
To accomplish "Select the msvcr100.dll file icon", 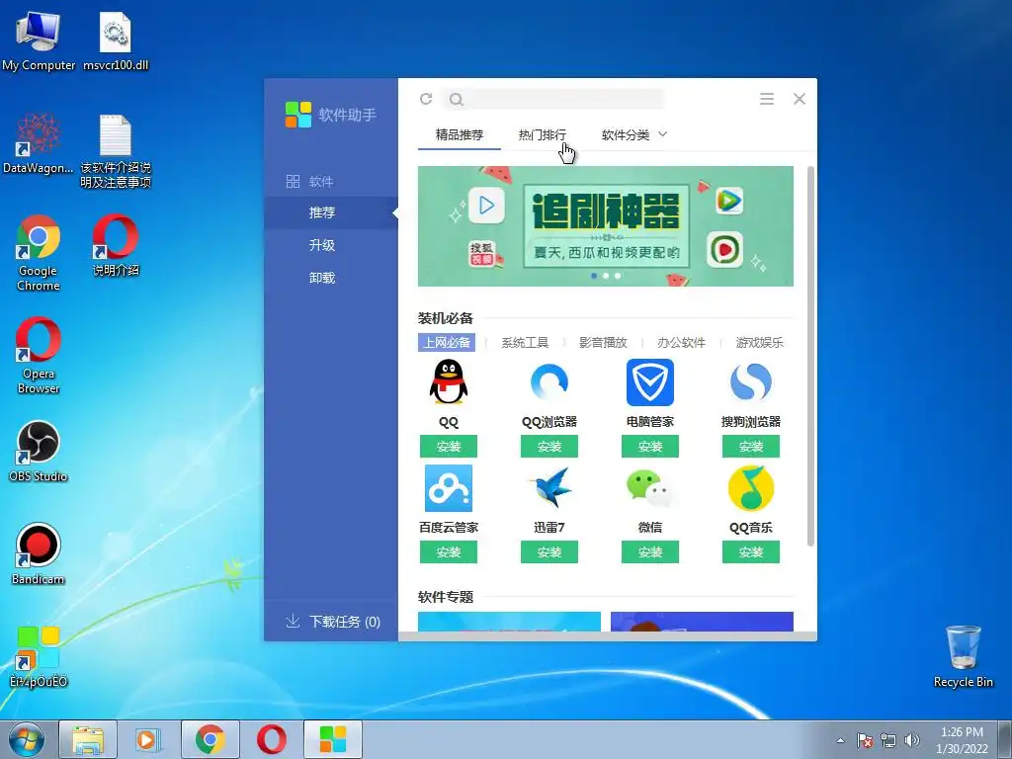I will coord(116,39).
